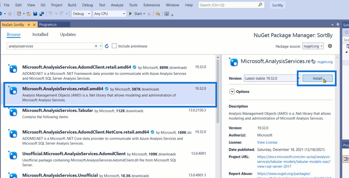Open the document tabs list dropdown arrow

point(332,25)
